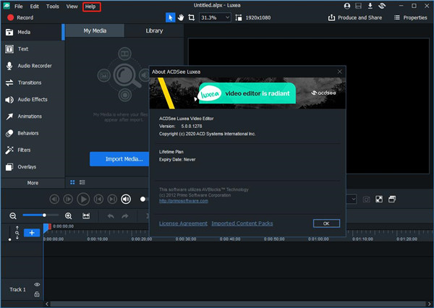Click the track height adjust icon
Viewport: 434px width, 308px height.
pos(17,233)
